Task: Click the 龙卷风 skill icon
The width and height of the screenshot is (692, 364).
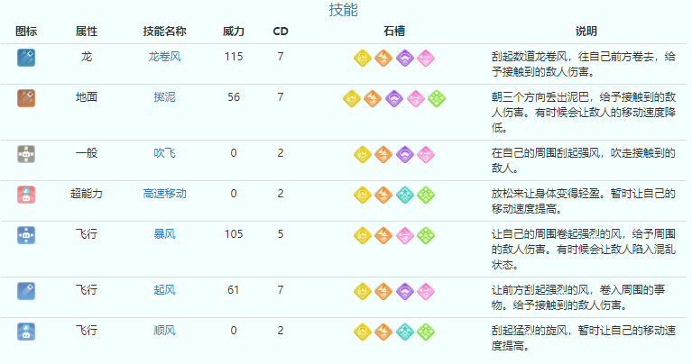Action: (x=26, y=57)
